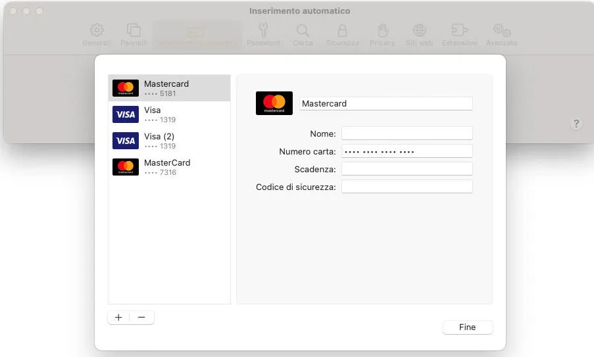Screen dimensions: 594x357
Task: Switch to the Password tab
Action: (x=263, y=35)
